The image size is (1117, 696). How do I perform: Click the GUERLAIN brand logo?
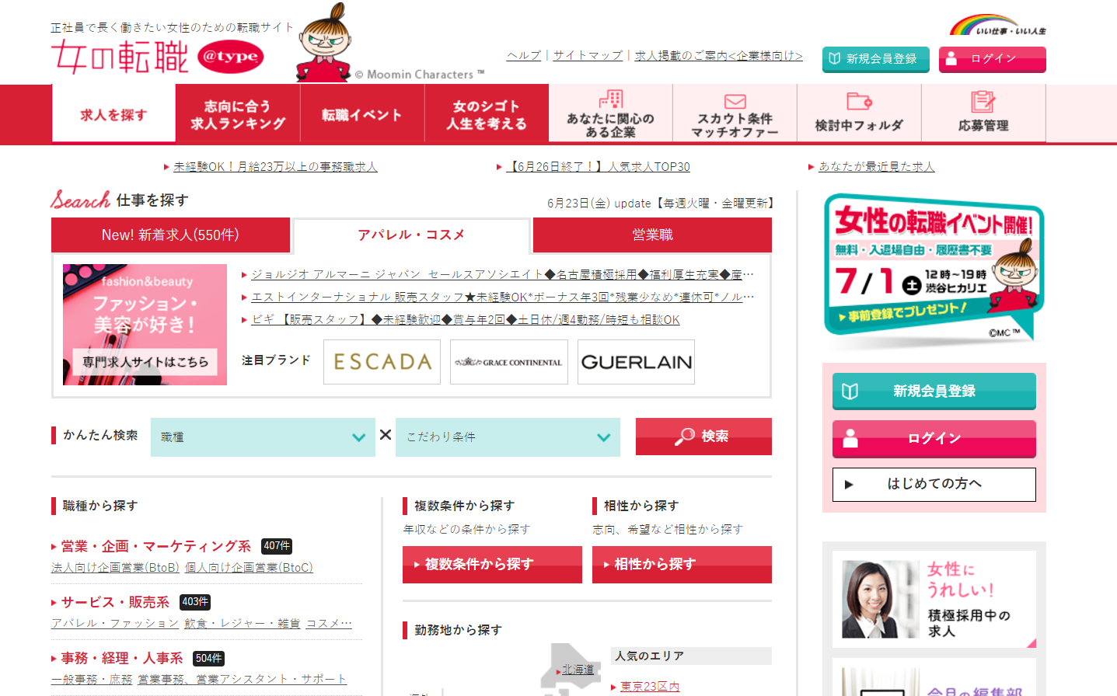coord(635,361)
